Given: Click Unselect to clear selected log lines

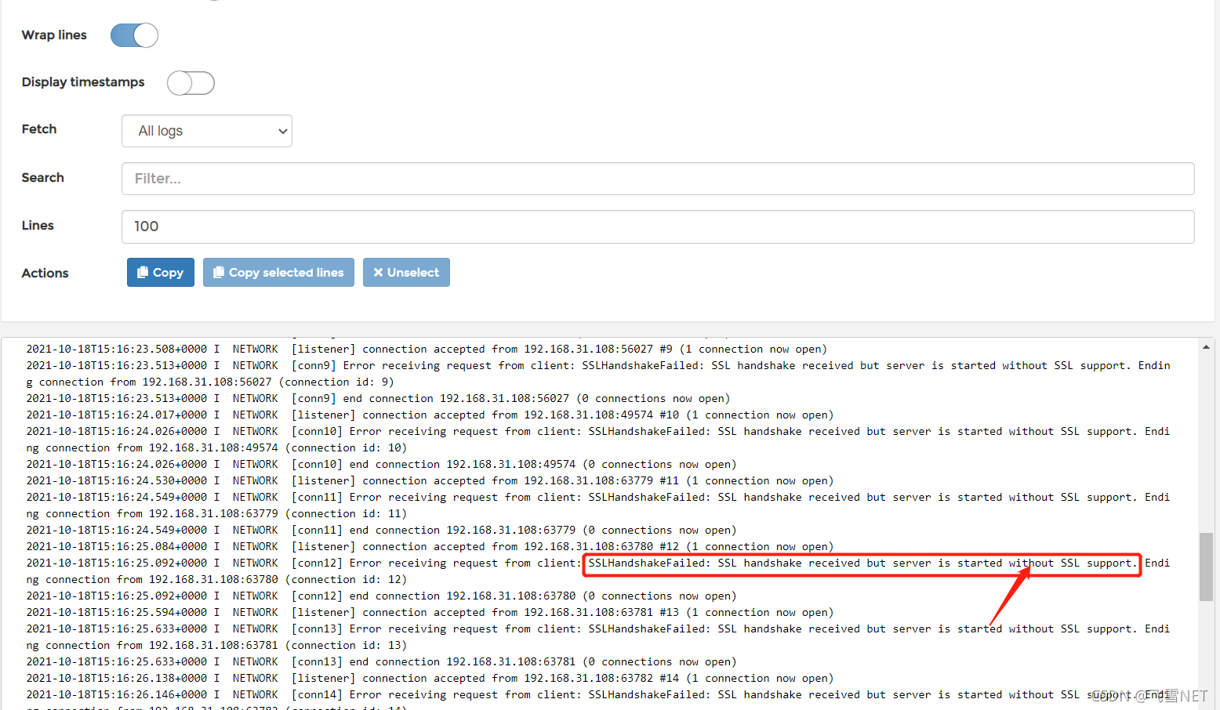Looking at the screenshot, I should (x=406, y=272).
